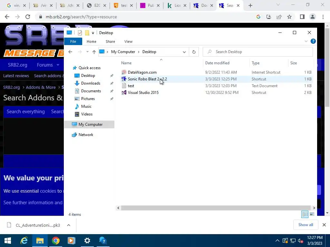Open a new Chrome tab
This screenshot has height=247, width=330.
[250, 5]
